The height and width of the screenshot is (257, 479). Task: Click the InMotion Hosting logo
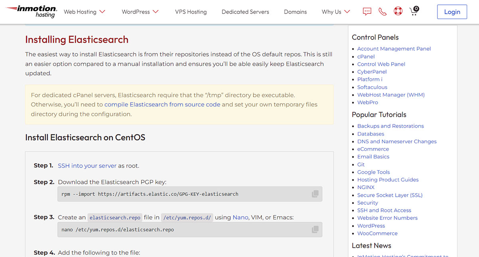[x=32, y=12]
